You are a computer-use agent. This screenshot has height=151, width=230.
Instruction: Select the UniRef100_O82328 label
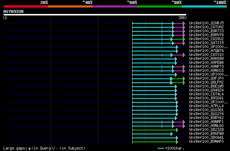tap(206, 130)
